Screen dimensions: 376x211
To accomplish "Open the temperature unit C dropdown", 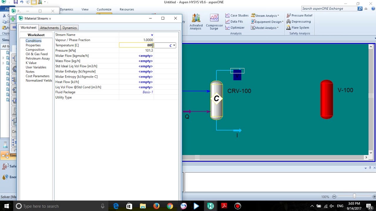I will pos(174,45).
